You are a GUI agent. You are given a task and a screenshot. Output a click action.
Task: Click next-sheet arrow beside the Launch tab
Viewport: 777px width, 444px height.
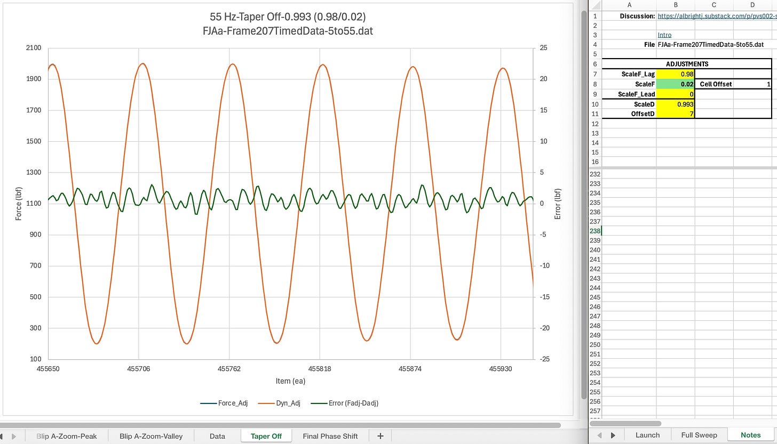[x=613, y=435]
